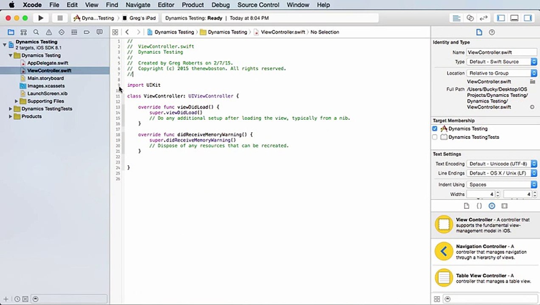Open the Source Control menu

pos(258,5)
